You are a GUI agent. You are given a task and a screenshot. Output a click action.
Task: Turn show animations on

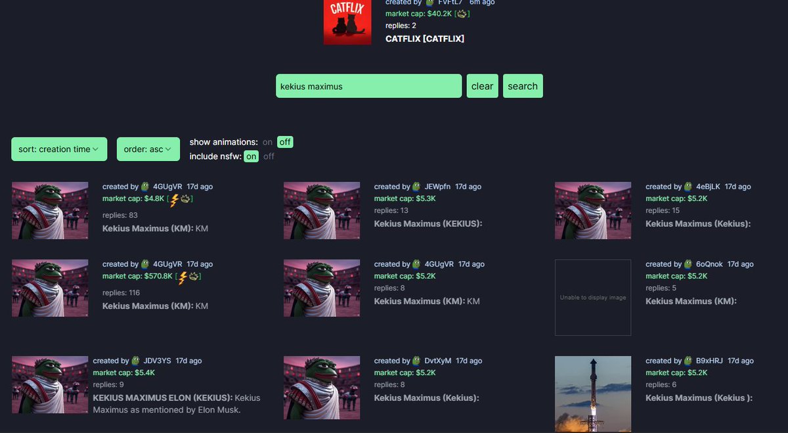(x=267, y=142)
